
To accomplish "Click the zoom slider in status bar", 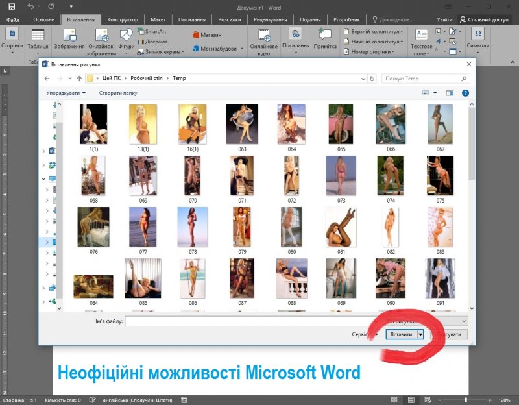I will pos(465,400).
